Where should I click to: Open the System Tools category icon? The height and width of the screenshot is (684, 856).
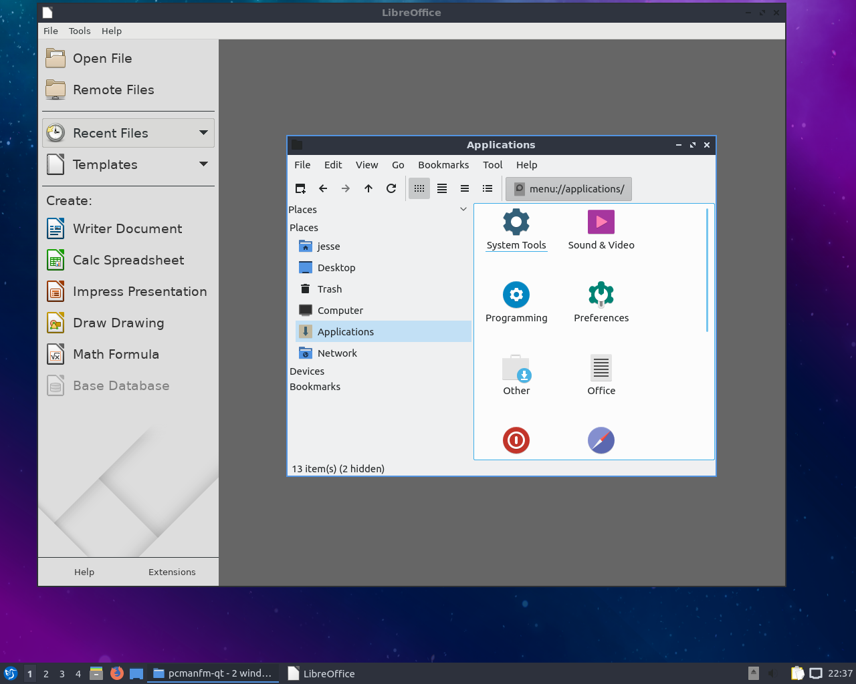point(516,230)
